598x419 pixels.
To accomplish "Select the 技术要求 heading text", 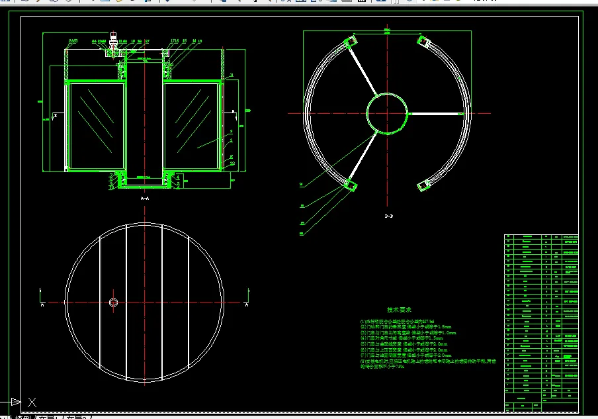I will [399, 310].
